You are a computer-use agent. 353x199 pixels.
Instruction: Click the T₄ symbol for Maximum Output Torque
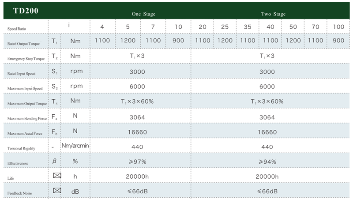[54, 101]
